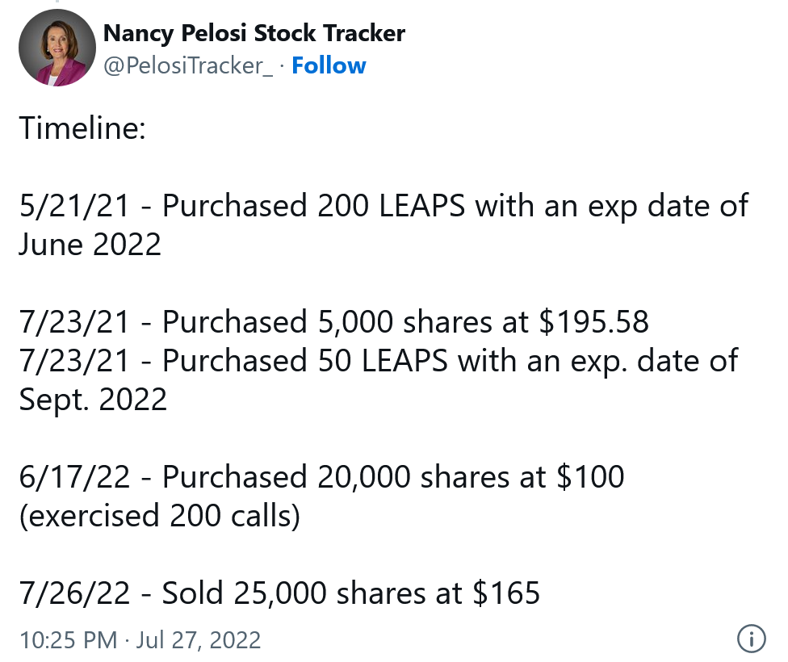Click the Twitter info icon
This screenshot has width=788, height=662.
click(752, 639)
